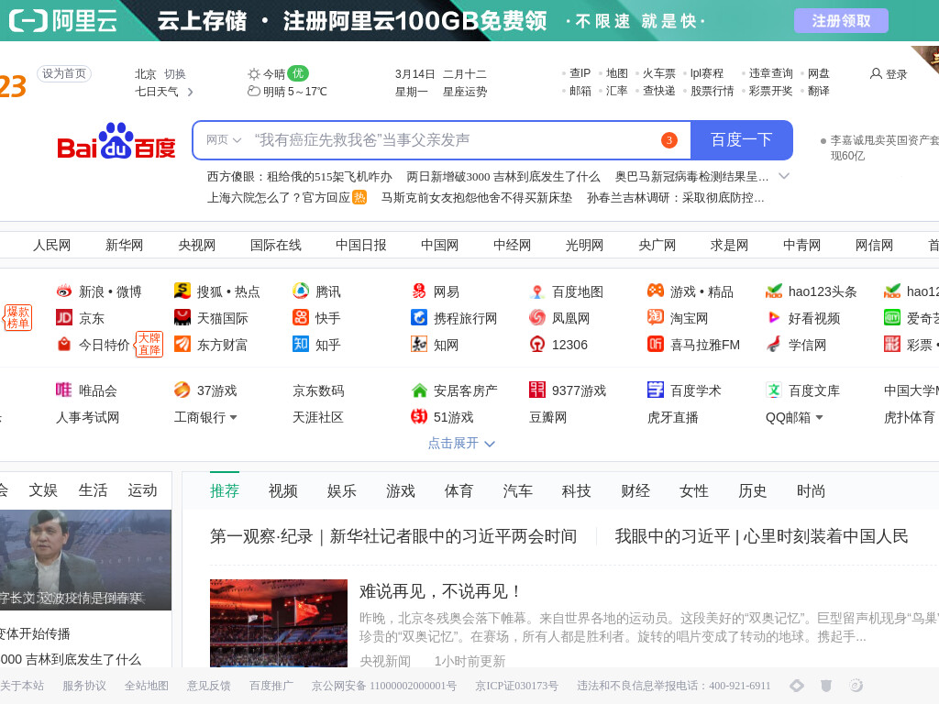Expand the hot search list chevron

tap(784, 176)
